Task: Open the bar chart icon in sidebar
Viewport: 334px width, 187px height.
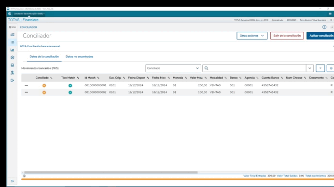Action: tap(13, 50)
